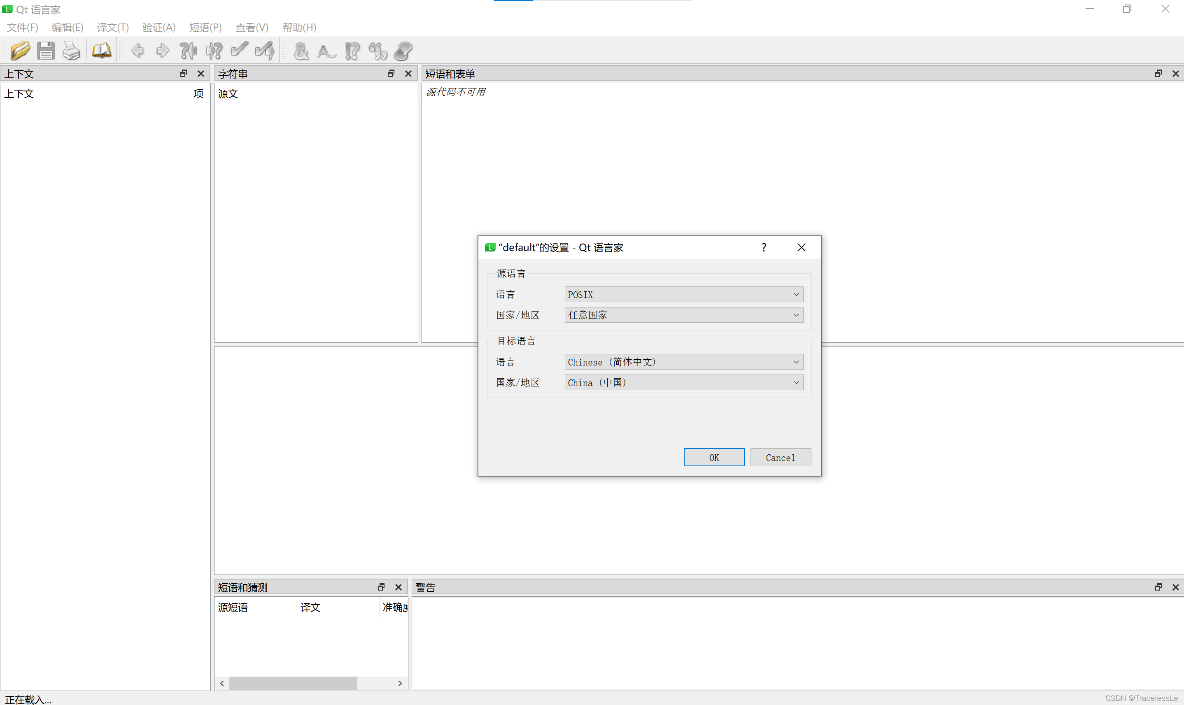Open source country 任意国家 dropdown
This screenshot has height=705, width=1184.
(684, 315)
